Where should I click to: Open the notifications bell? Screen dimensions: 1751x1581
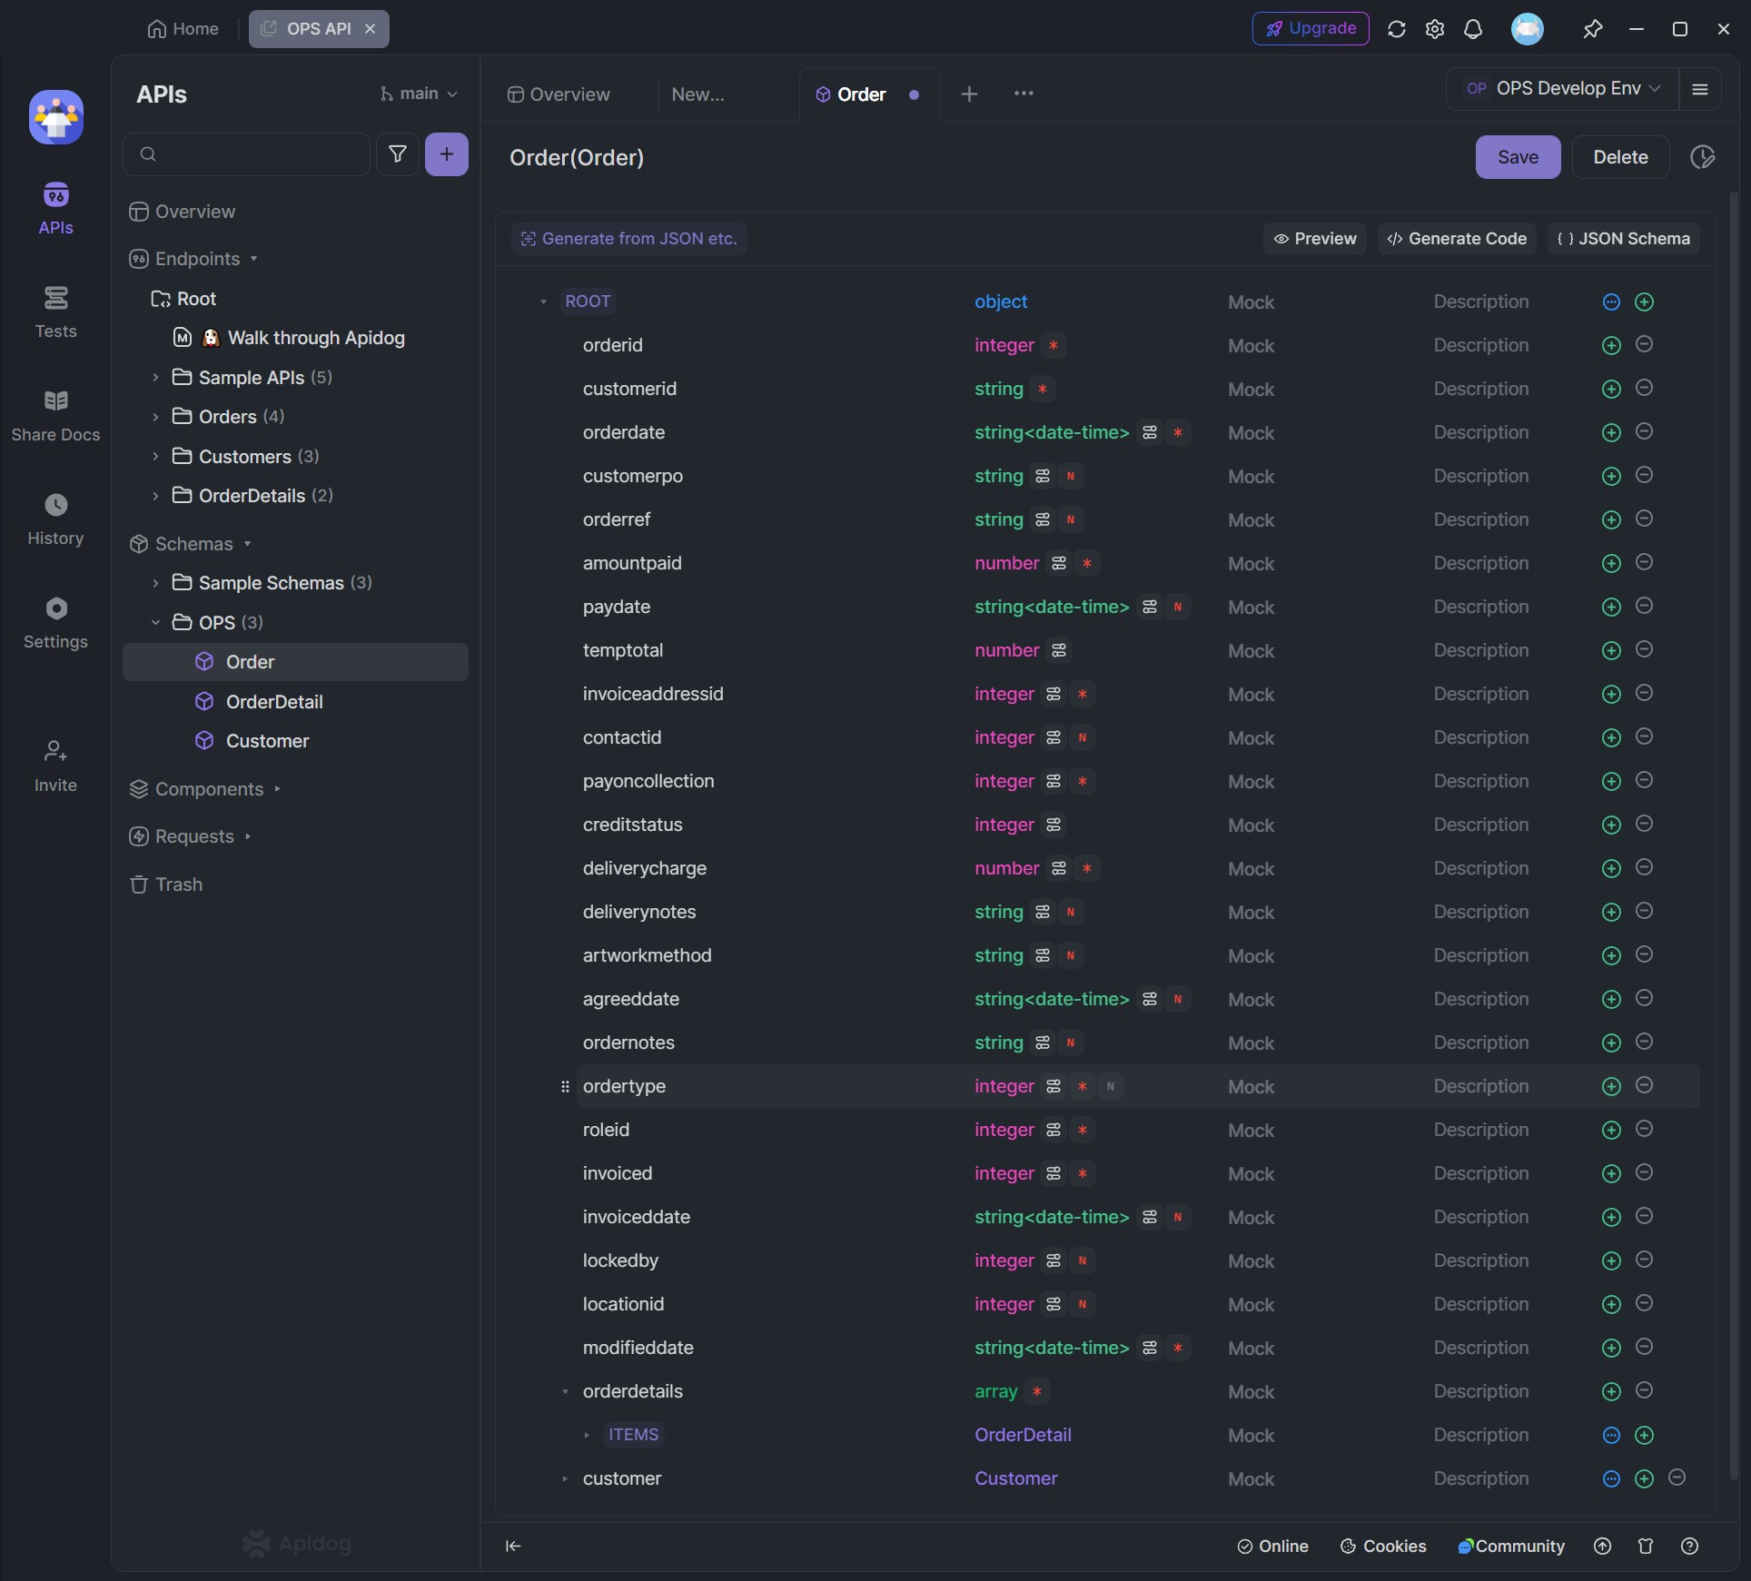point(1472,29)
